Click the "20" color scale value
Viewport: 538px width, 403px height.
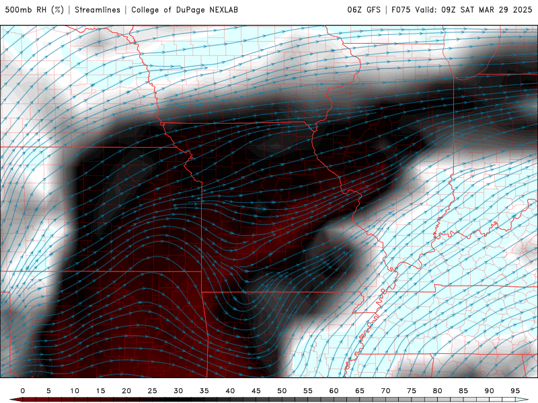(126, 391)
